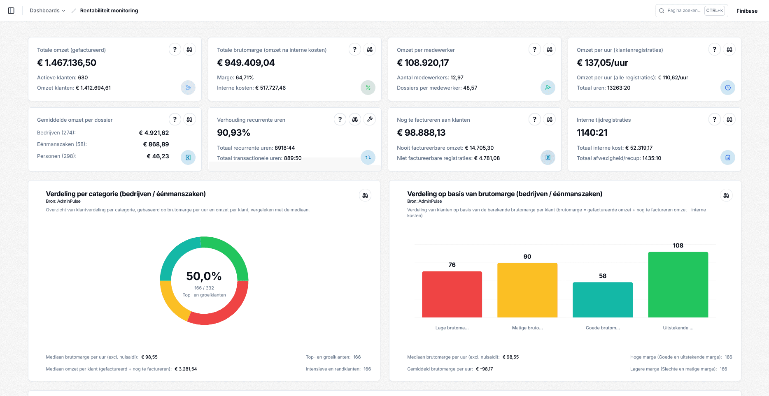Open help for Gemiddelde omzet per dossier

pyautogui.click(x=175, y=119)
